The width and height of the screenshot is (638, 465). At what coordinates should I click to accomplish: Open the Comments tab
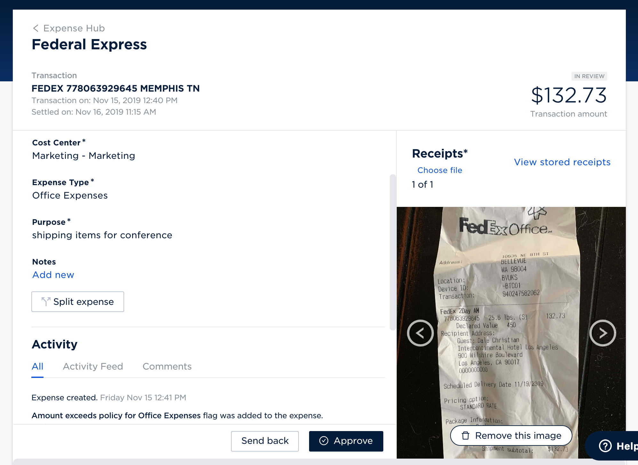click(x=167, y=366)
